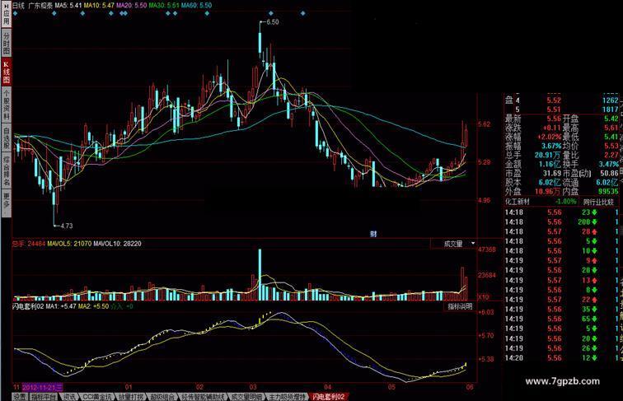This screenshot has height=401, width=623.
Task: Click first info diamond marker at top-left
Action: pyautogui.click(x=15, y=13)
